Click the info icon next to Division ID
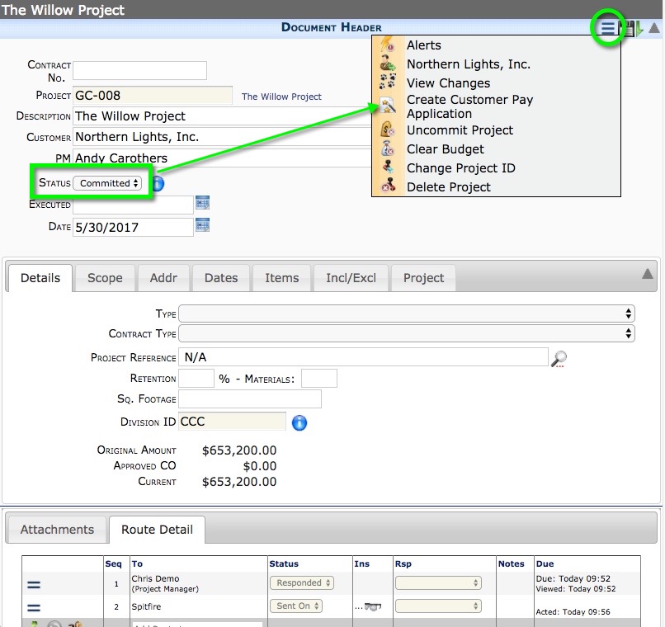 click(299, 422)
